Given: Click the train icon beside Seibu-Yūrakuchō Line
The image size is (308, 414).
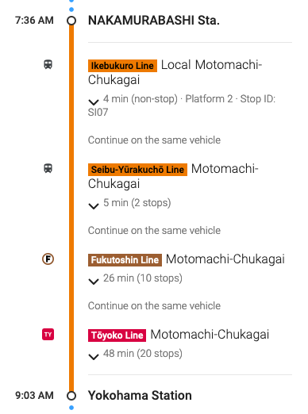Looking at the screenshot, I should pyautogui.click(x=48, y=168).
